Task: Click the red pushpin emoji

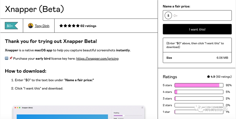Action: point(11,58)
